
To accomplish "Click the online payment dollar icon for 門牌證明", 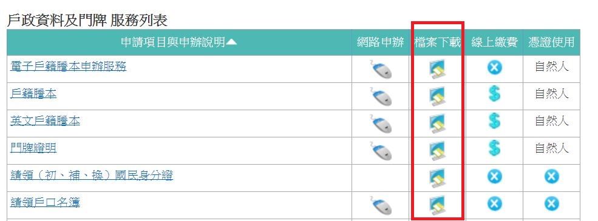I will click(494, 148).
